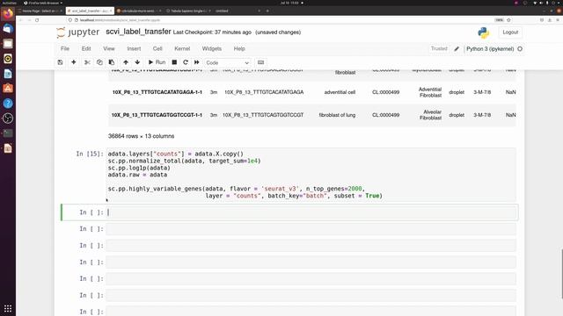Paste cells below using the toolbar icon
The height and width of the screenshot is (316, 563).
click(112, 62)
